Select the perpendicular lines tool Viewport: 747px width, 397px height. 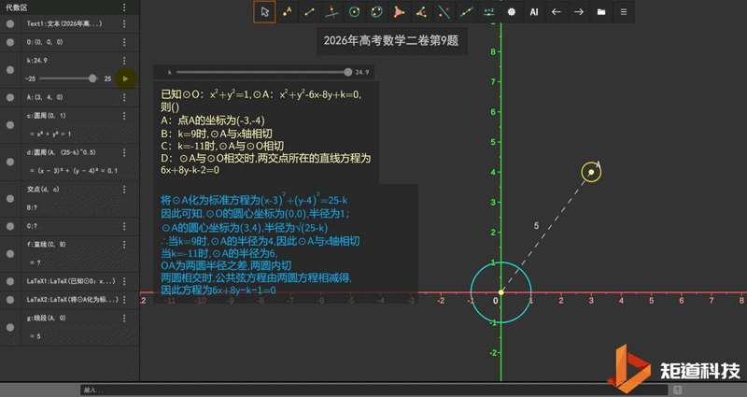pos(332,12)
